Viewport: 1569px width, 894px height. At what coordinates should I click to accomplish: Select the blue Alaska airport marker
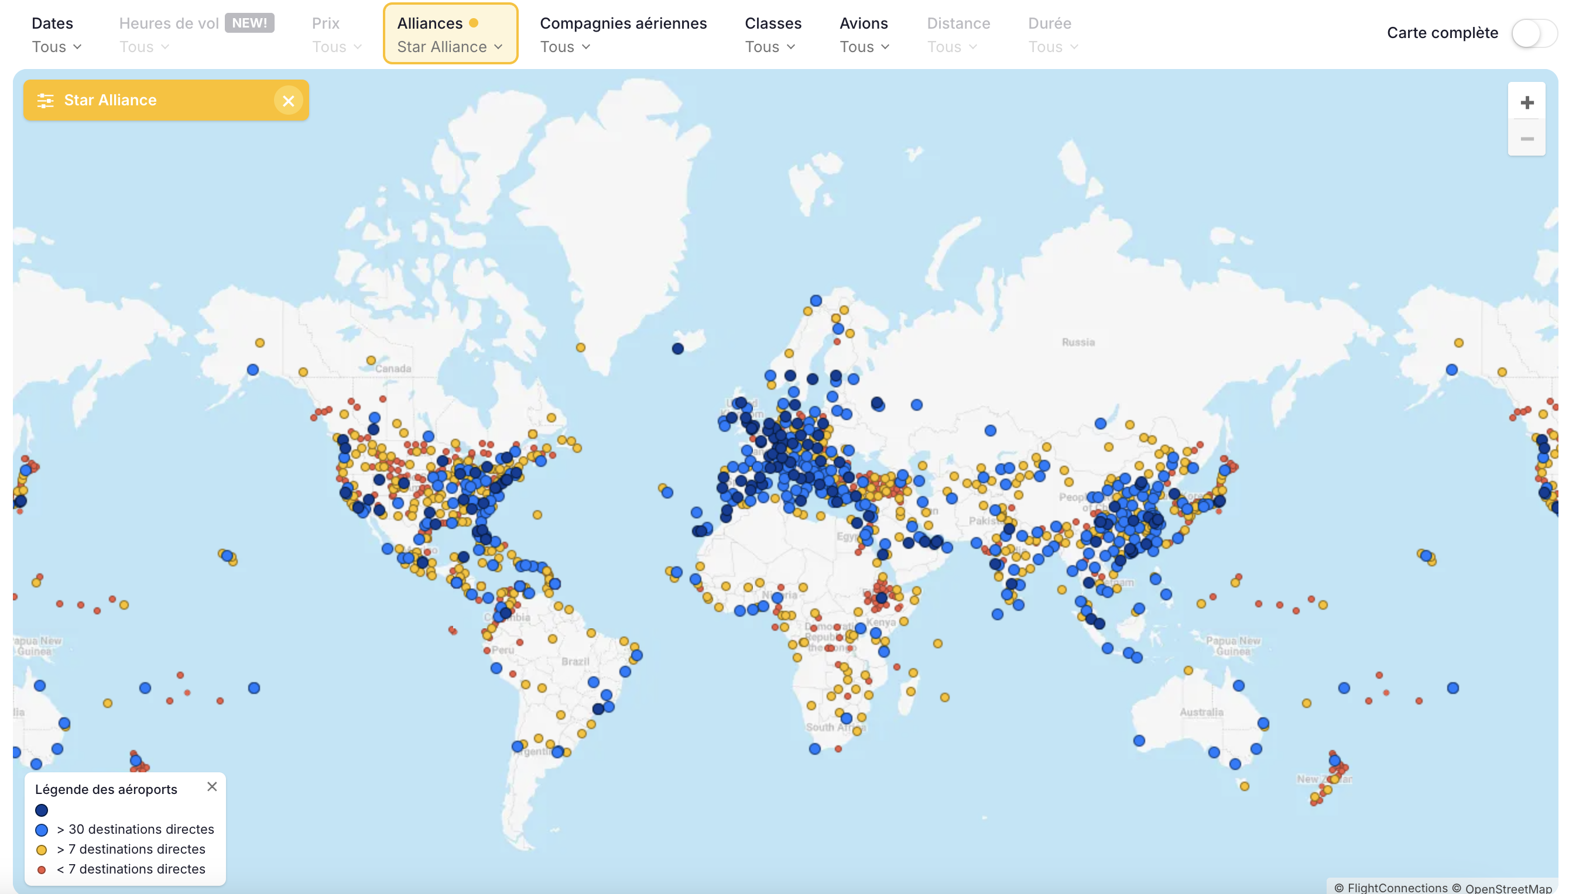coord(252,369)
